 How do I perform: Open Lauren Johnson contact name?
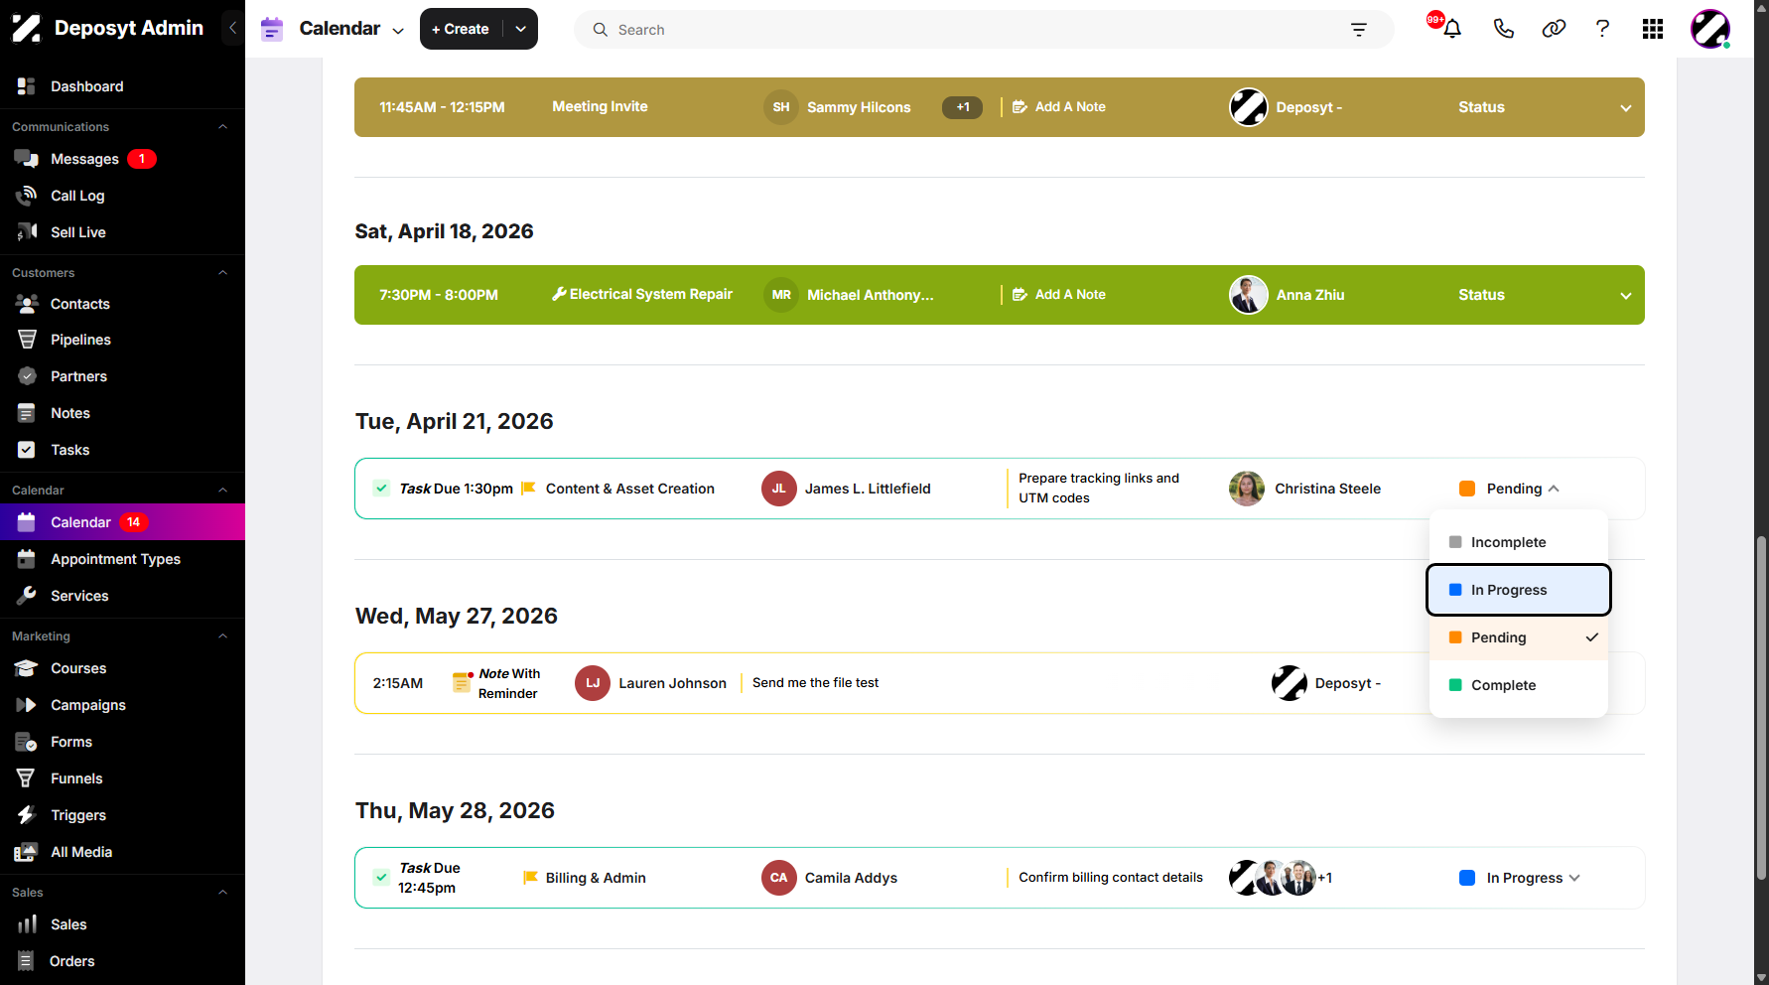pyautogui.click(x=672, y=683)
